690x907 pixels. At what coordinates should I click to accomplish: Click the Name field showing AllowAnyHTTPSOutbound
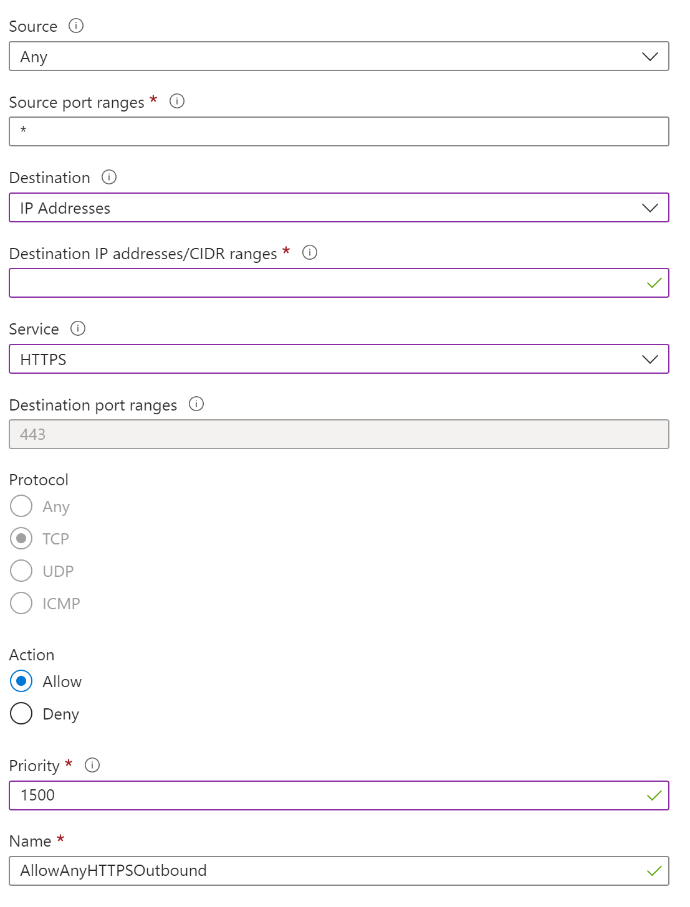point(312,870)
